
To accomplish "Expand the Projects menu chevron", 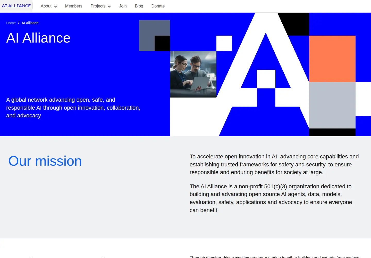I will pyautogui.click(x=109, y=6).
